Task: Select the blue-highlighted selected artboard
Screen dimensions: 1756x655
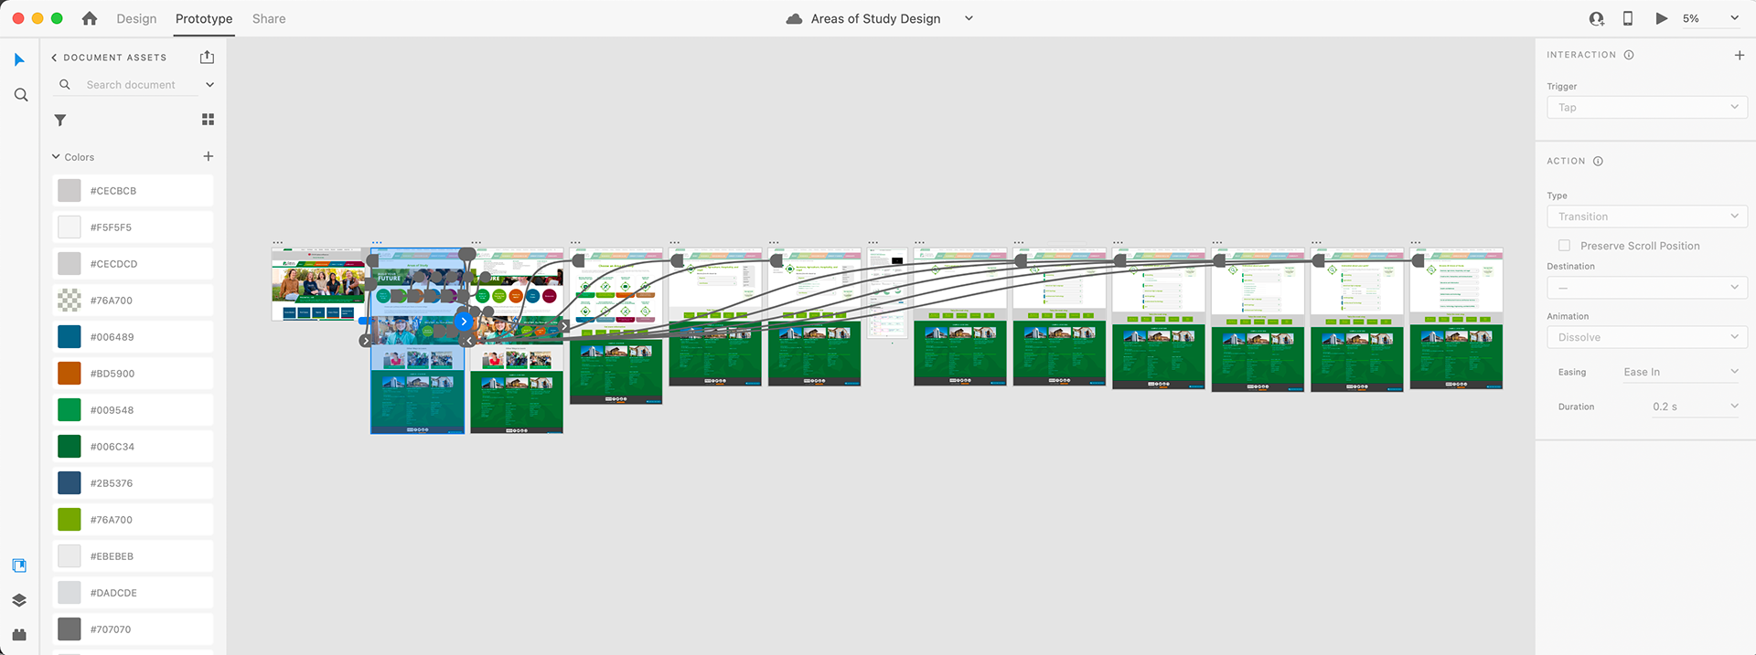Action: coord(417,341)
